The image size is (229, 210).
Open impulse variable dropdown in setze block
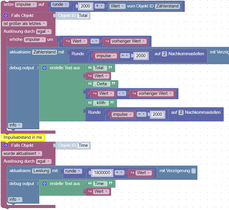click(x=26, y=4)
